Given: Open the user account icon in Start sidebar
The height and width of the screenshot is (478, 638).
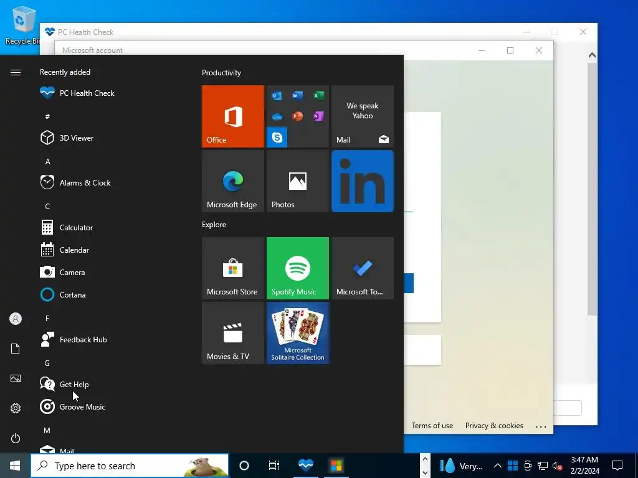Looking at the screenshot, I should point(16,319).
